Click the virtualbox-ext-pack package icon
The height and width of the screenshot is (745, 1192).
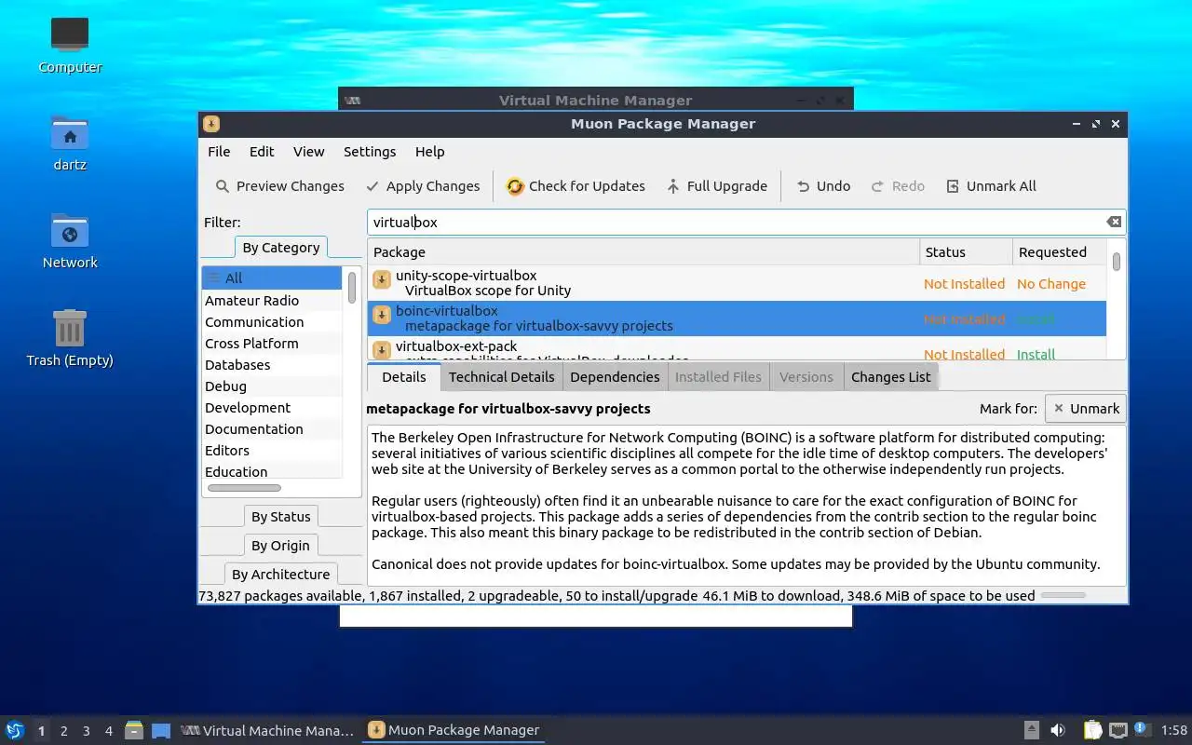tap(382, 349)
